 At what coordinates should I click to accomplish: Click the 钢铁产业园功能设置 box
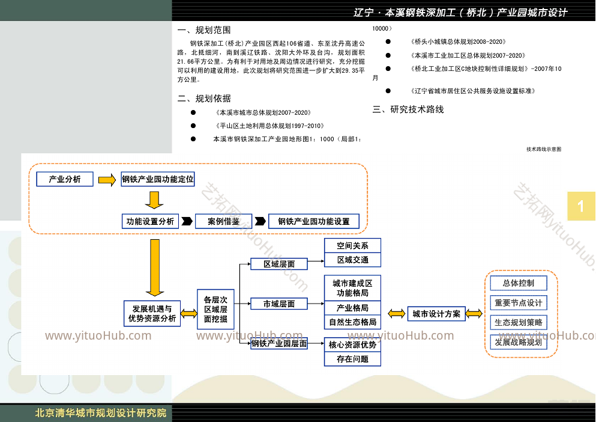click(313, 221)
